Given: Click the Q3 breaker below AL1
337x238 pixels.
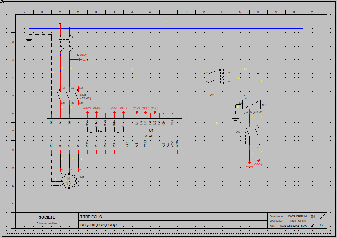Looking at the screenshot, I should pyautogui.click(x=252, y=137).
